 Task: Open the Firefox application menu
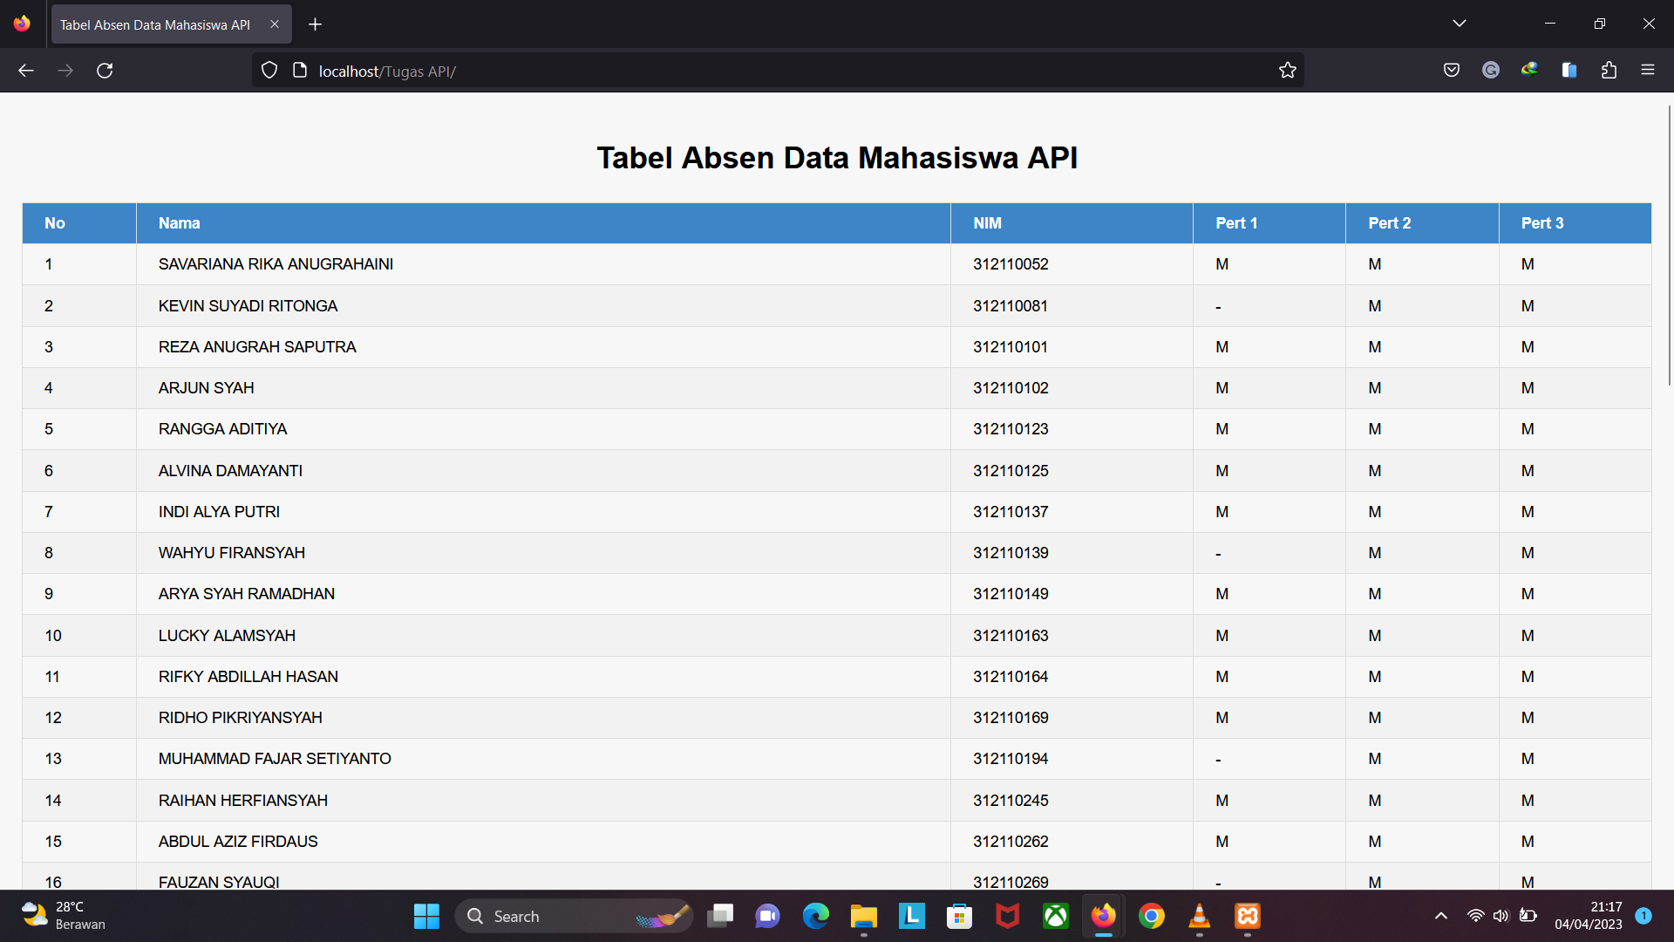coord(1648,70)
